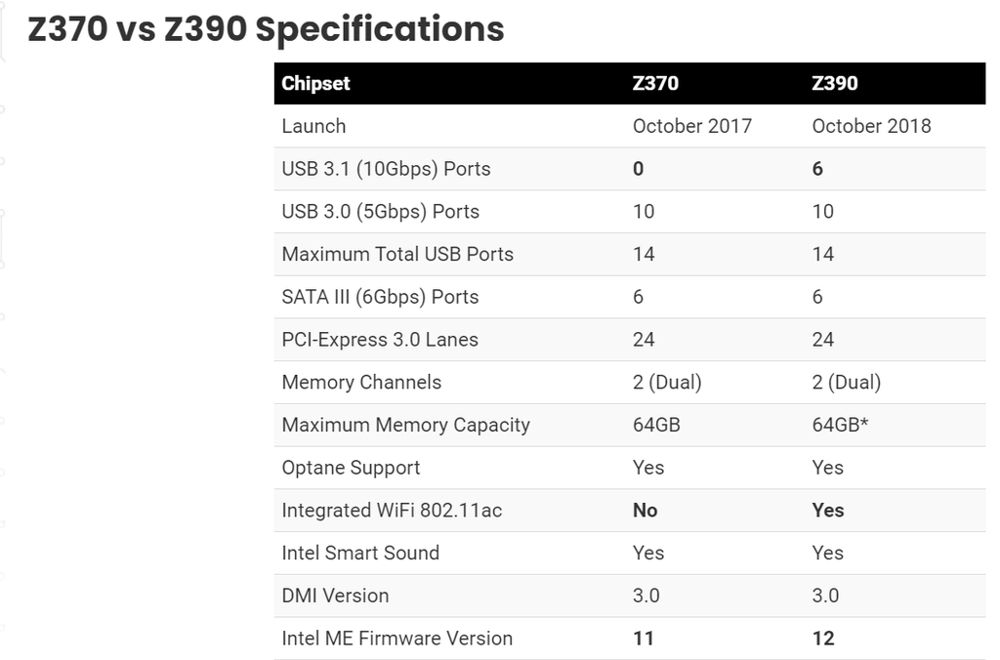Click the October 2018 launch cell
This screenshot has width=1000, height=660.
(x=871, y=126)
